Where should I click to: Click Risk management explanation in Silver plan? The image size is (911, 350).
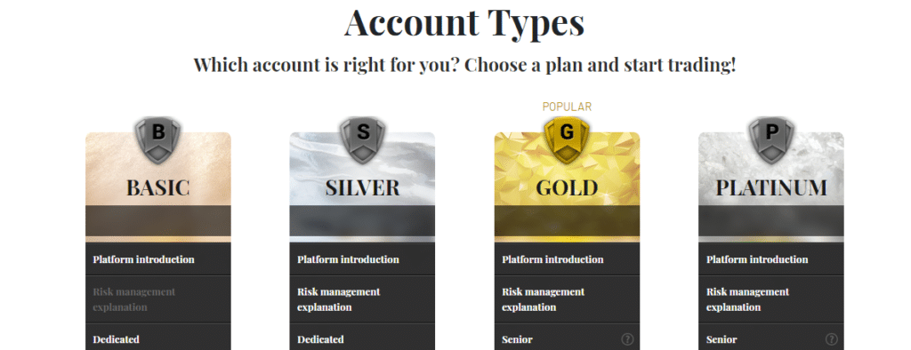339,299
